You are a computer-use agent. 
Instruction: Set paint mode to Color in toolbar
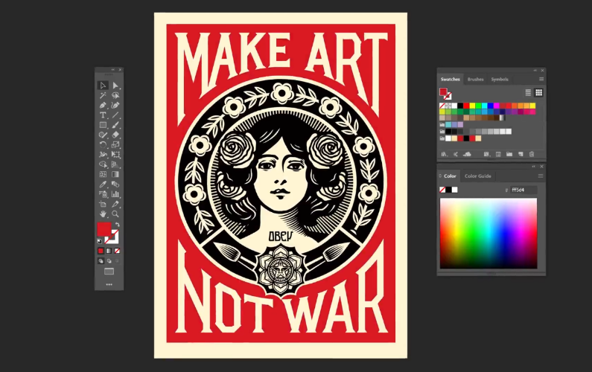coord(101,251)
